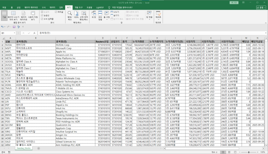Open Customize Quick Access Toolbar dropdown
The height and width of the screenshot is (154, 268).
pos(23,27)
